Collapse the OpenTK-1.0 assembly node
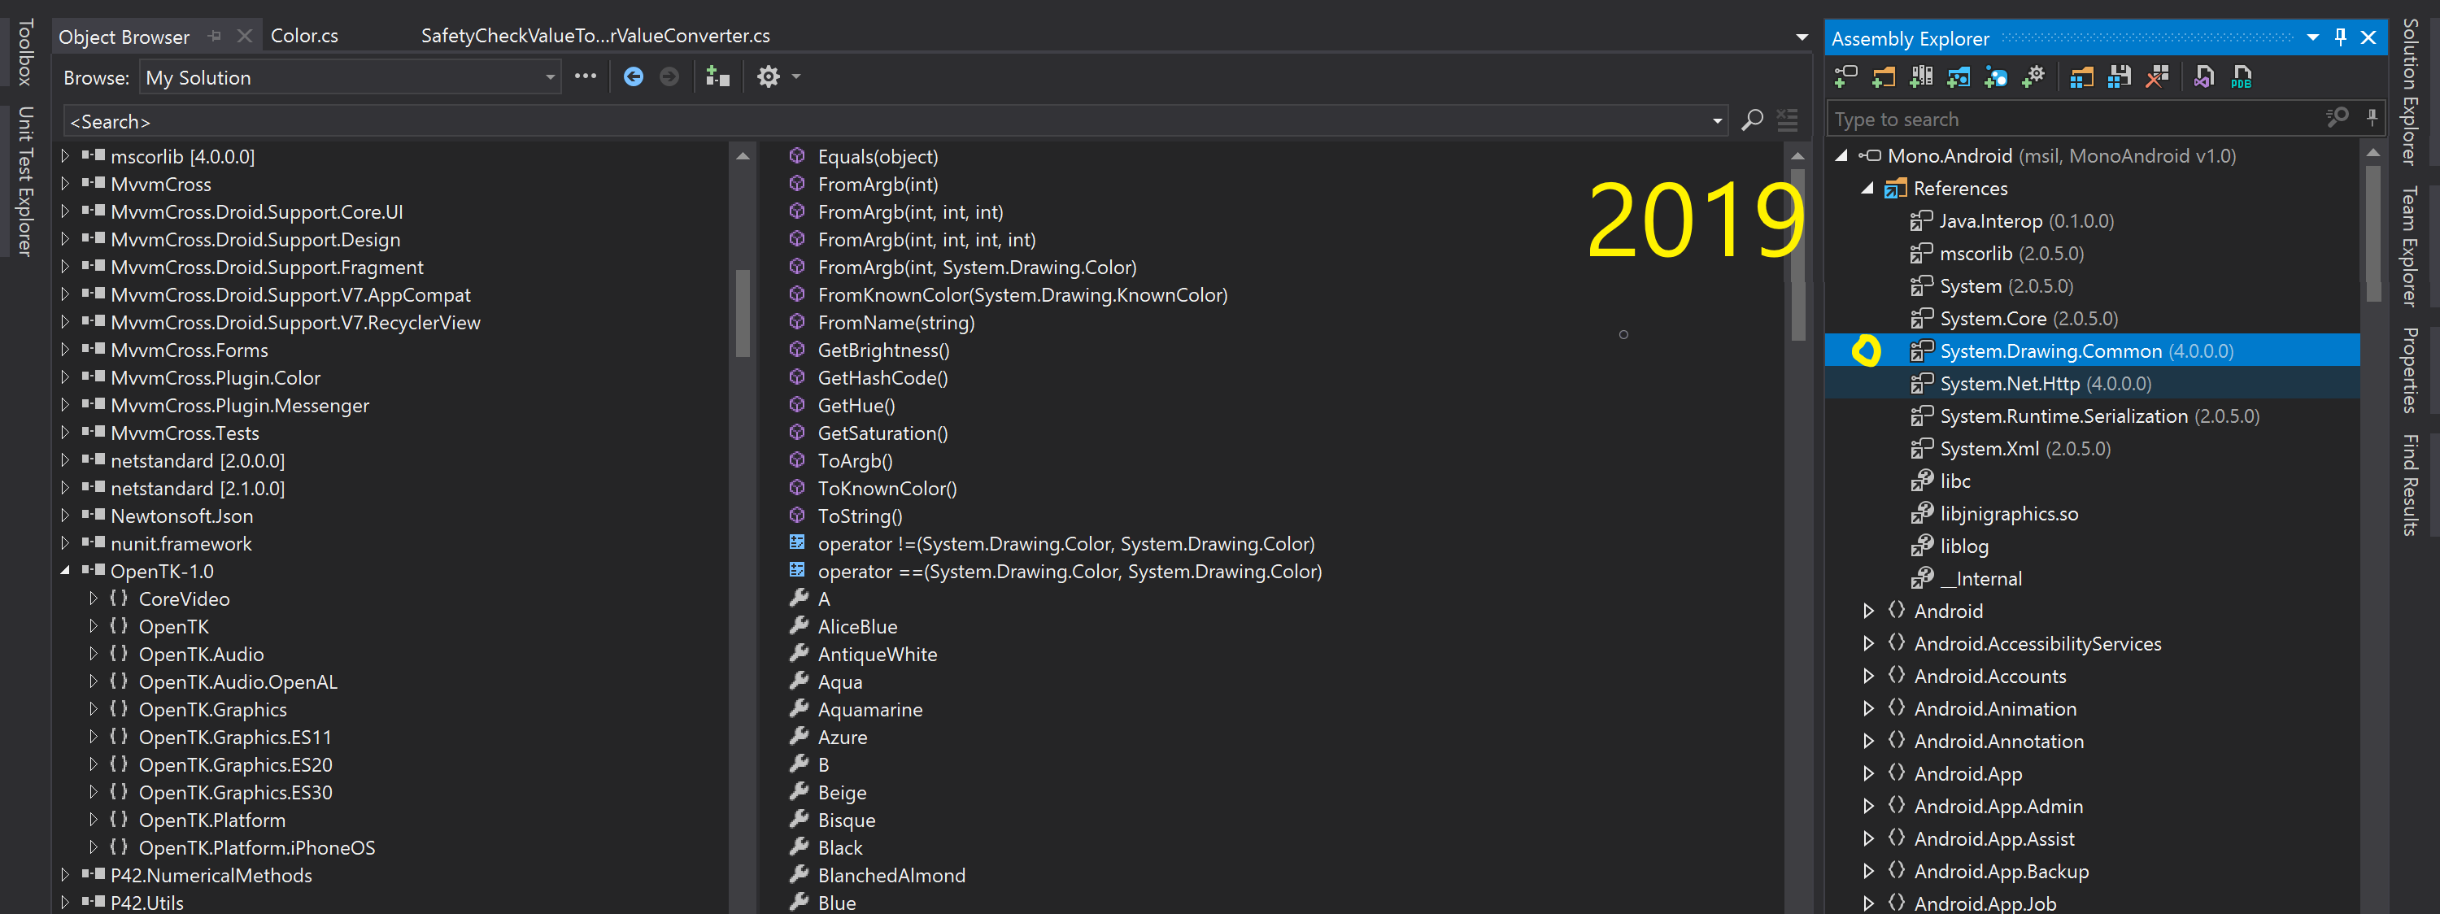Viewport: 2440px width, 914px height. click(64, 570)
